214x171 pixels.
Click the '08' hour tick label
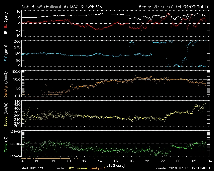pyautogui.click(x=53, y=161)
